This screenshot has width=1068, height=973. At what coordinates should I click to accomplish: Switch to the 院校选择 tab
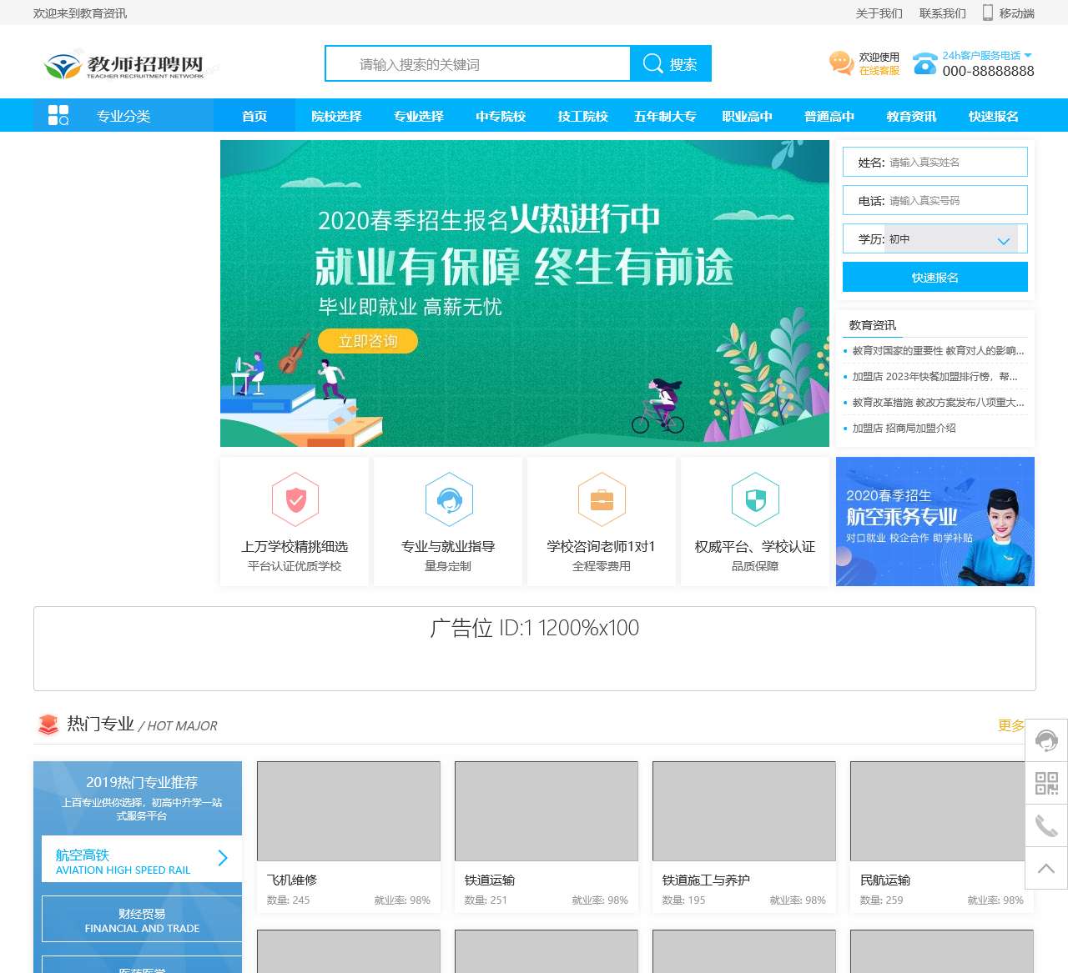335,116
